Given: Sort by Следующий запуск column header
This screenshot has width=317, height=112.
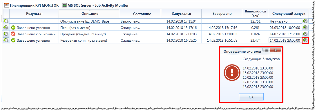Looking at the screenshot, I should pos(288,14).
